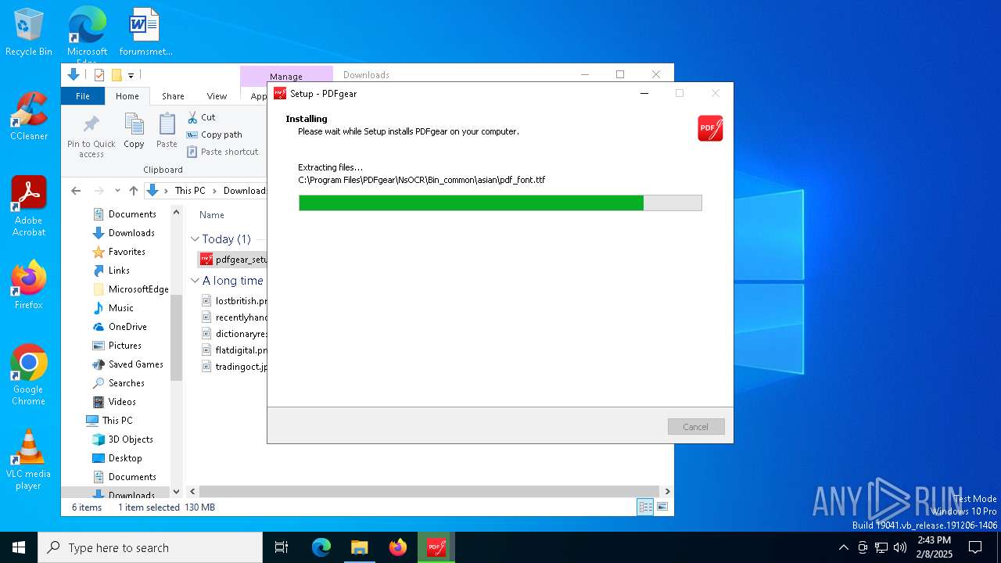Screen dimensions: 1001x563
Task: Open File Explorer from the taskbar
Action: [x=359, y=547]
